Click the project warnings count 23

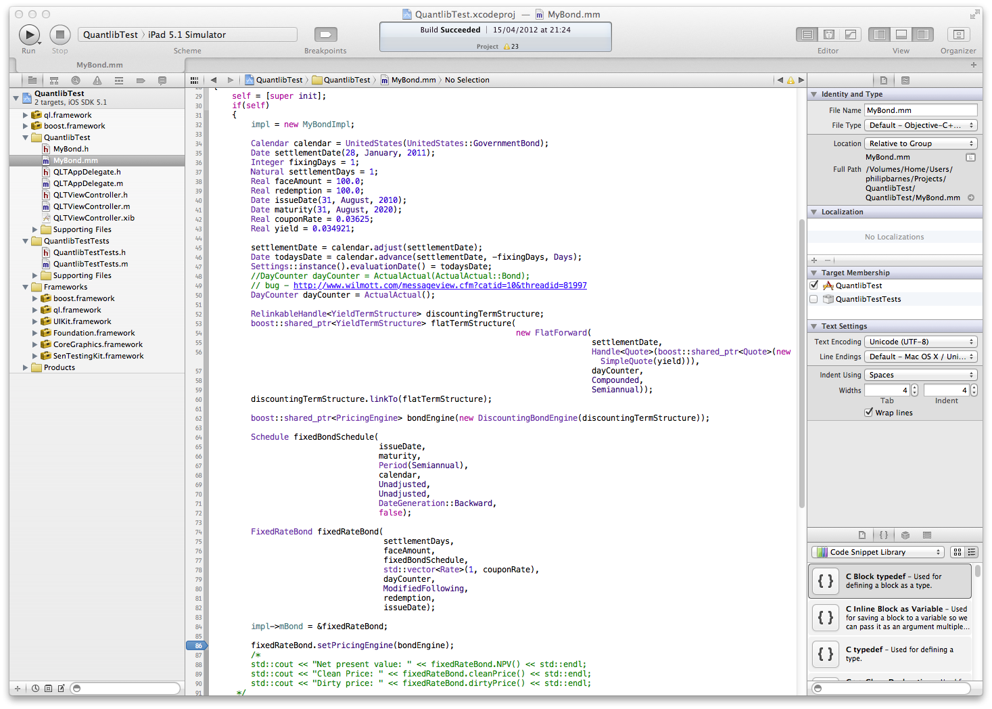(511, 47)
